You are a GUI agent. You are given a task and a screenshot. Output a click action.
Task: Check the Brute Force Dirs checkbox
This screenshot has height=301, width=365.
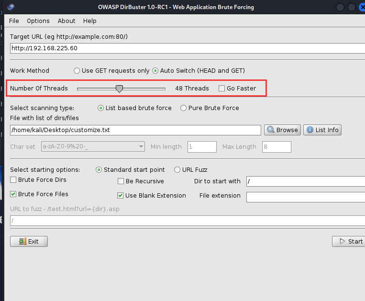coord(13,180)
